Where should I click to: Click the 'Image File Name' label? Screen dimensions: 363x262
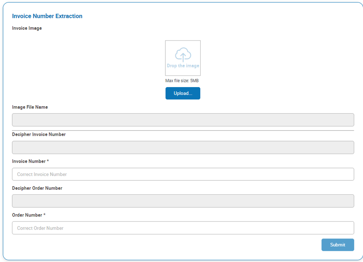pos(30,107)
